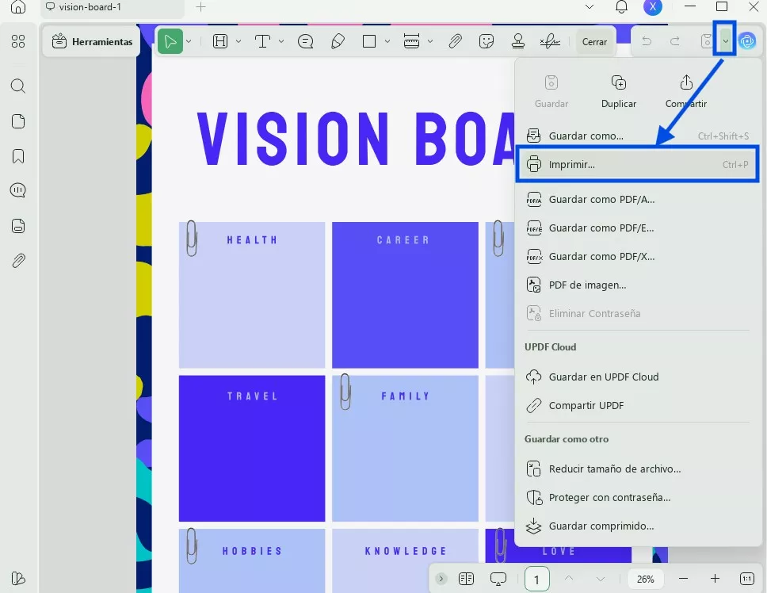Go to next page down arrow
Viewport: 767px width, 593px height.
click(600, 579)
